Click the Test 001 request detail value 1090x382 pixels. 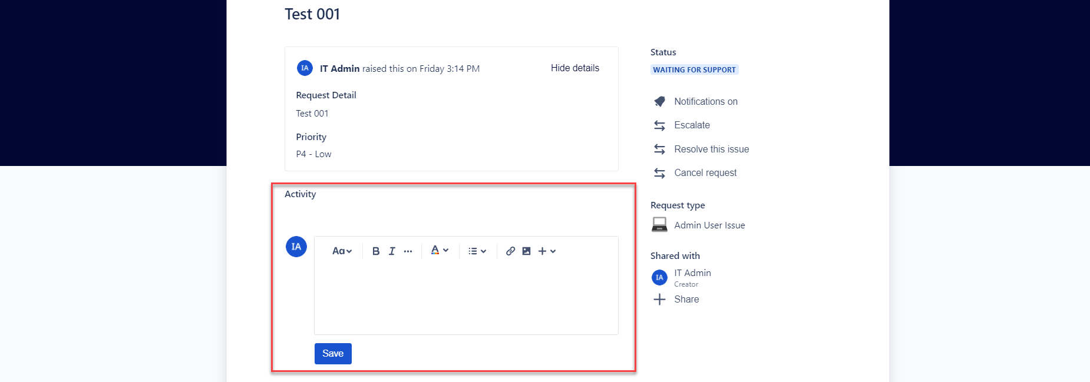click(x=312, y=114)
